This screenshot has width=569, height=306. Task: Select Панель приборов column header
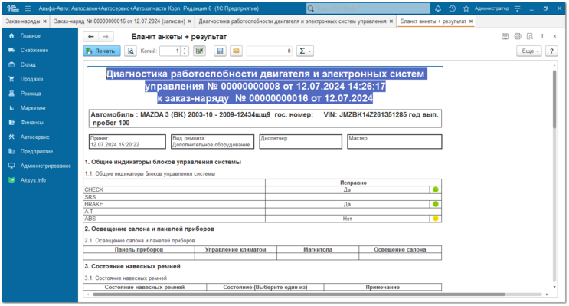click(x=139, y=250)
